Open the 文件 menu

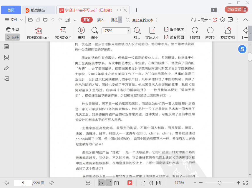pyautogui.click(x=14, y=20)
